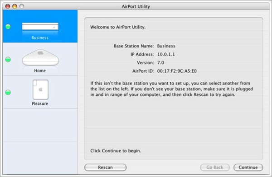Click the 'Base Station Name:' label

click(x=134, y=46)
